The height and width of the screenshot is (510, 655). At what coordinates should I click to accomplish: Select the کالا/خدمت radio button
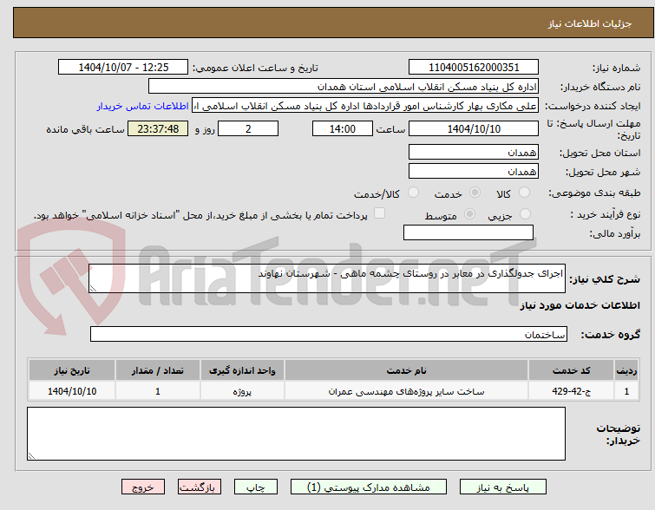tap(413, 193)
